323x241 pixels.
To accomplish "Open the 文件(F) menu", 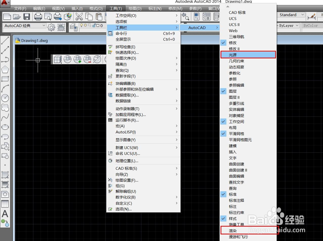I will [x=20, y=9].
